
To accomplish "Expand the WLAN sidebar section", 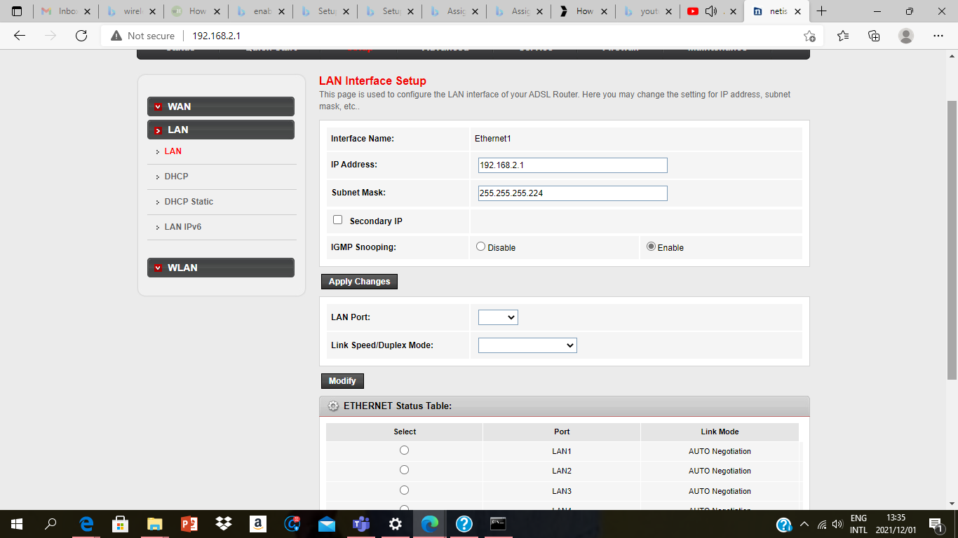I will click(220, 268).
